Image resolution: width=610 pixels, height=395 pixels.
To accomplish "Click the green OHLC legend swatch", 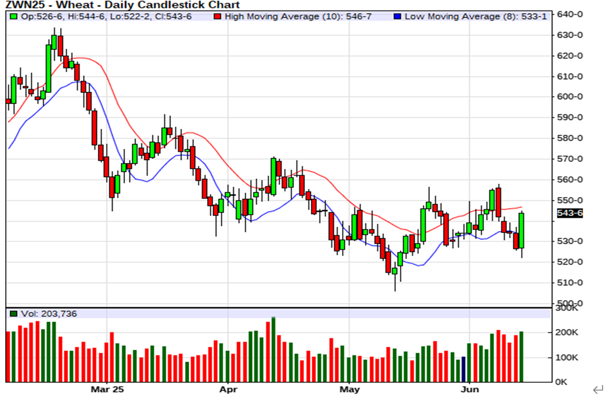I will pos(13,17).
